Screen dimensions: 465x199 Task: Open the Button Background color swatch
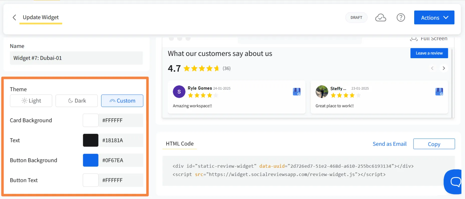pos(91,160)
